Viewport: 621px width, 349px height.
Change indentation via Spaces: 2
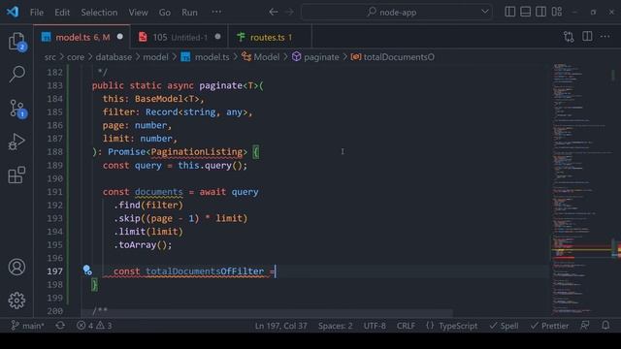coord(335,326)
